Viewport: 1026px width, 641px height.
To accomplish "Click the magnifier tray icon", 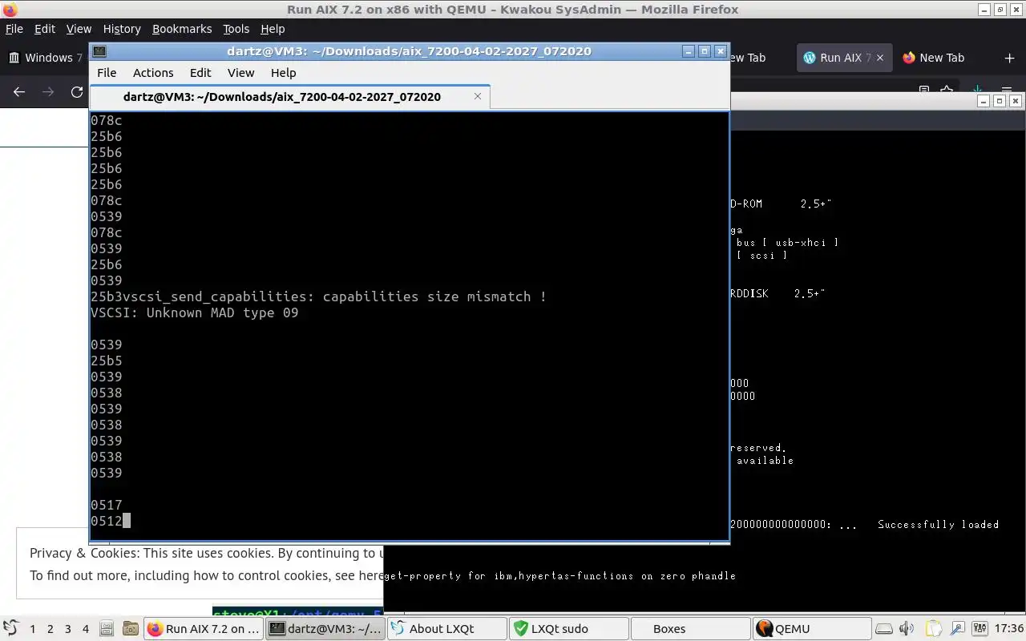I will 957,629.
